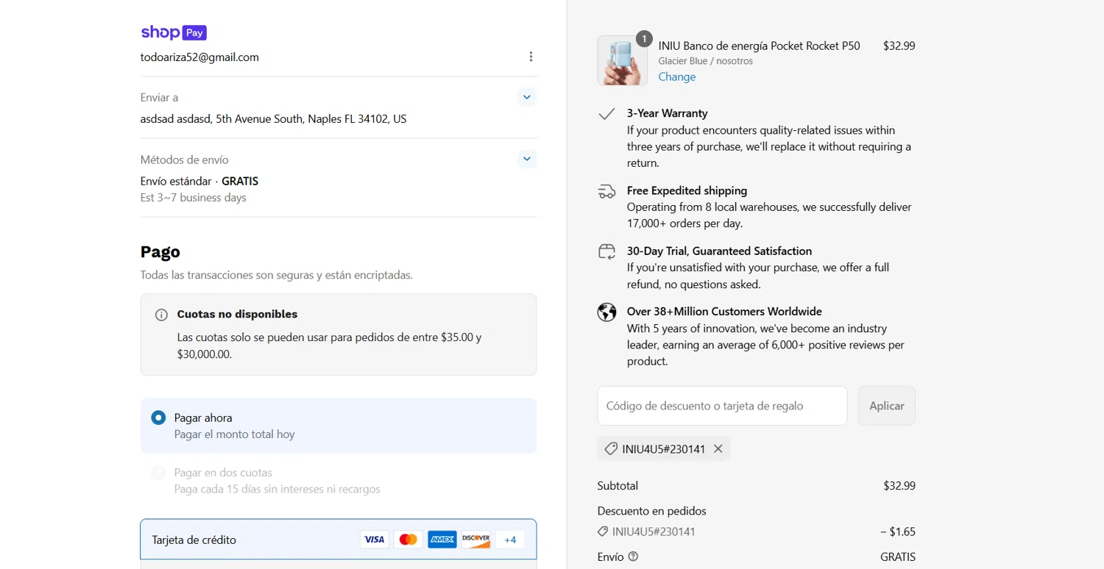Image resolution: width=1104 pixels, height=569 pixels.
Task: Show the +4 additional card types
Action: (x=510, y=540)
